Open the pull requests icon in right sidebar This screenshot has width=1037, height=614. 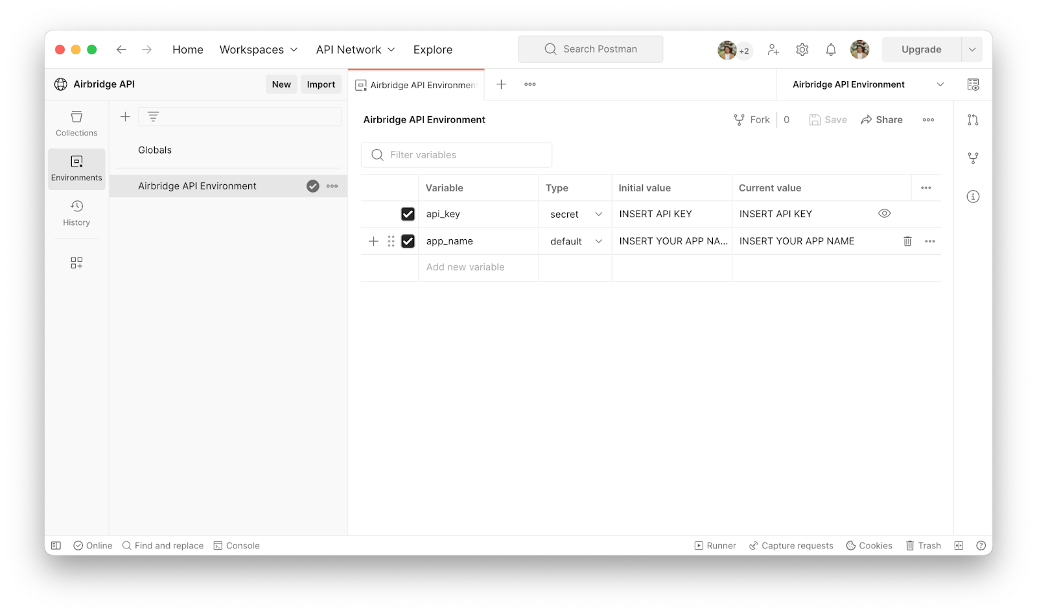pos(973,120)
